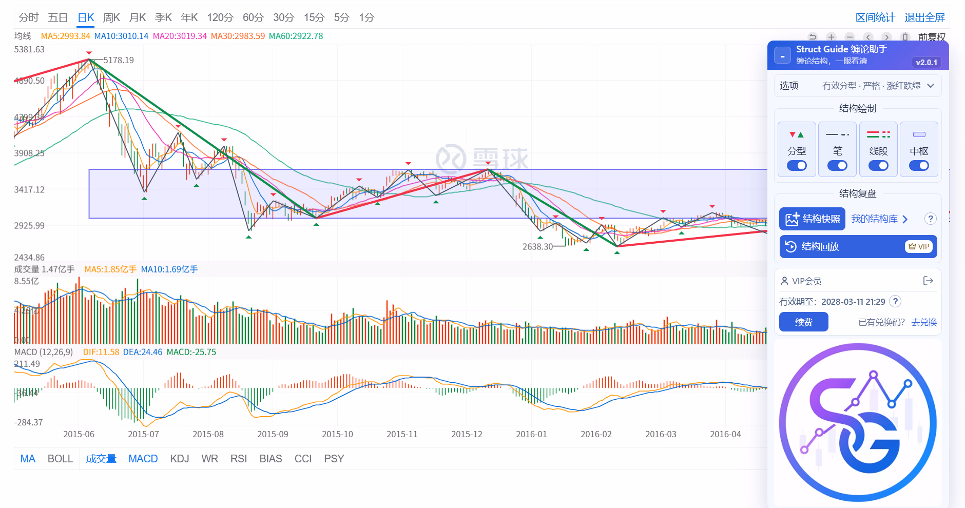Select the 60分 timeframe tab
965x508 pixels.
pos(253,17)
